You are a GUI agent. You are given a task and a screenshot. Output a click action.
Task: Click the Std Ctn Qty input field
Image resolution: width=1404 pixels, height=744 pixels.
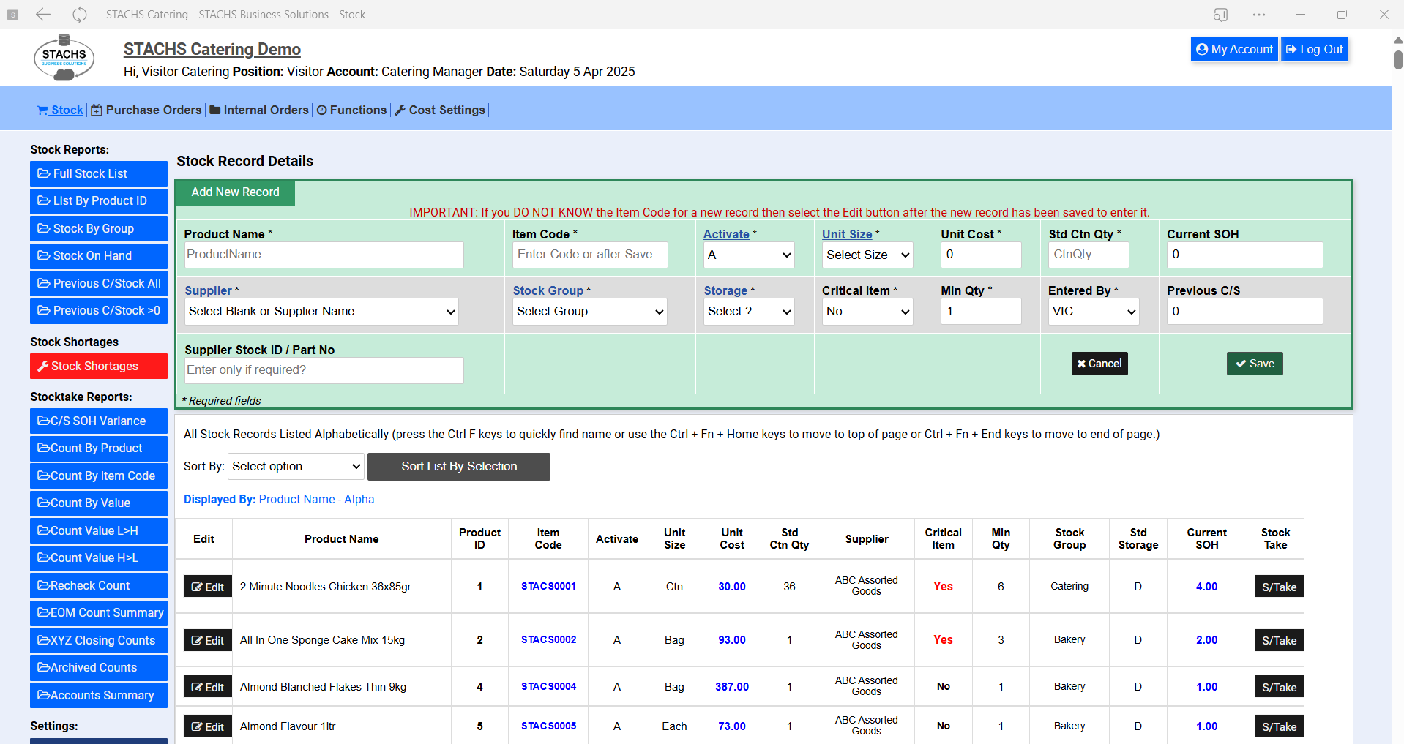coord(1089,255)
